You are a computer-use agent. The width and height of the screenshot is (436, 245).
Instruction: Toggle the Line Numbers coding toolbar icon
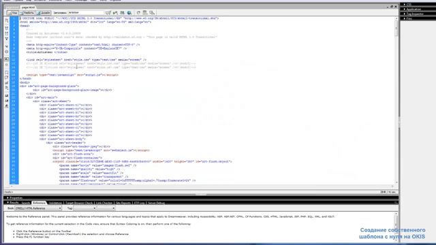[x=7, y=59]
